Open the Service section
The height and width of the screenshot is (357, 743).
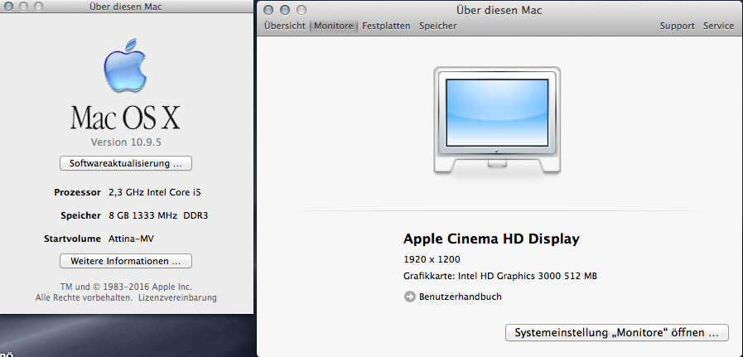click(718, 26)
